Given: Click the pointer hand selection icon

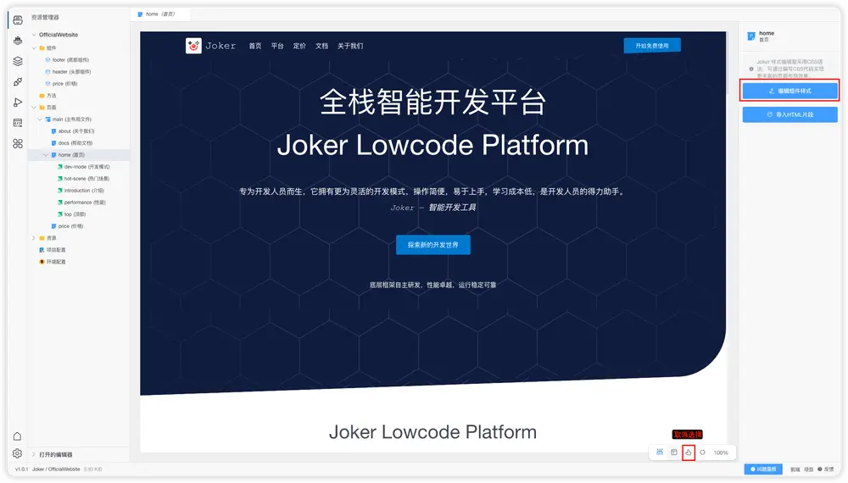Looking at the screenshot, I should click(688, 452).
